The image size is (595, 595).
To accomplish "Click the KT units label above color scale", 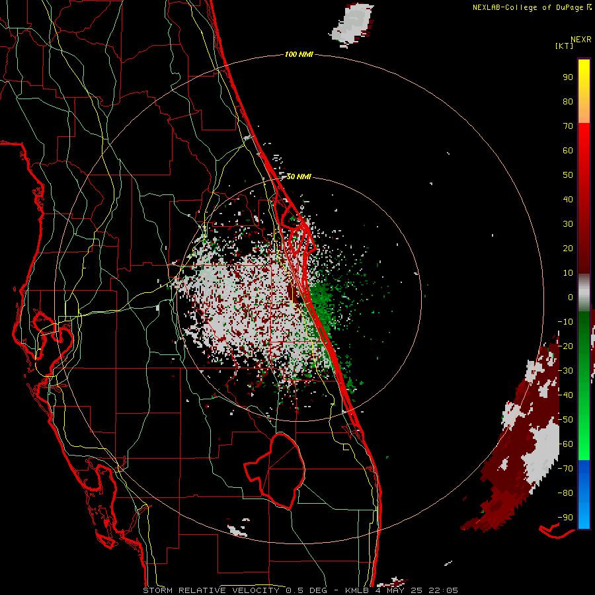I will [564, 46].
